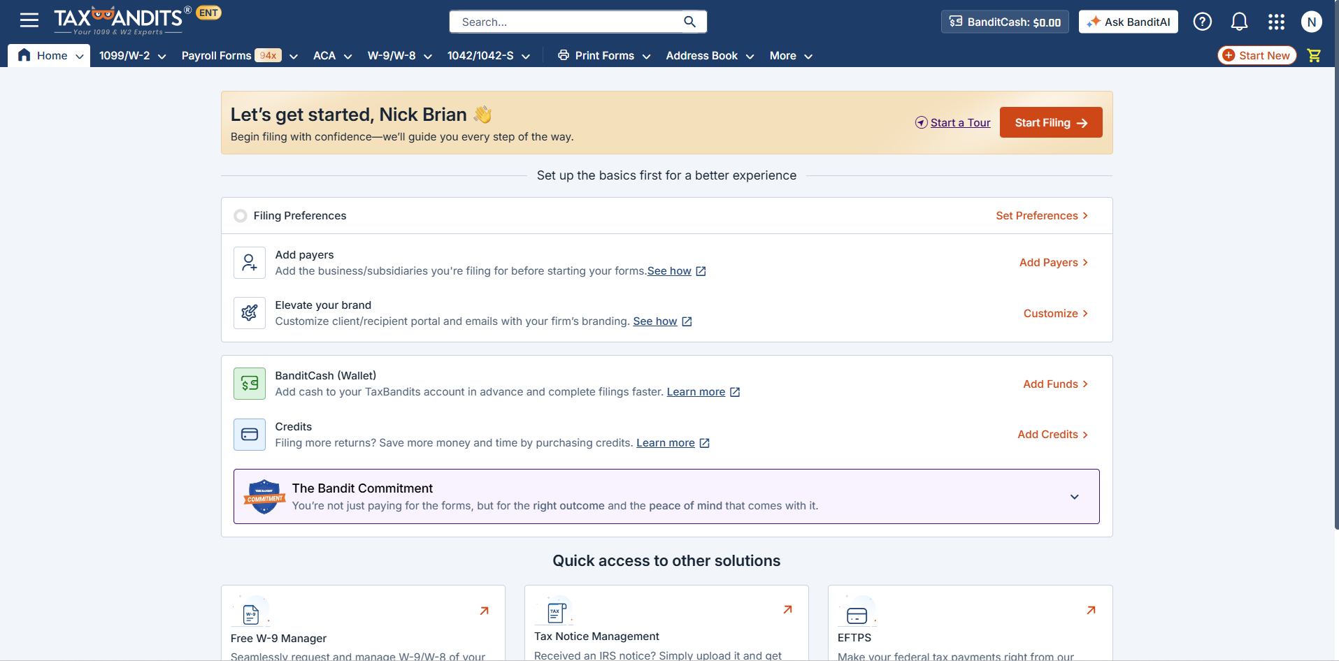Click the Free W-9 Manager document icon
This screenshot has width=1339, height=661.
click(x=251, y=614)
